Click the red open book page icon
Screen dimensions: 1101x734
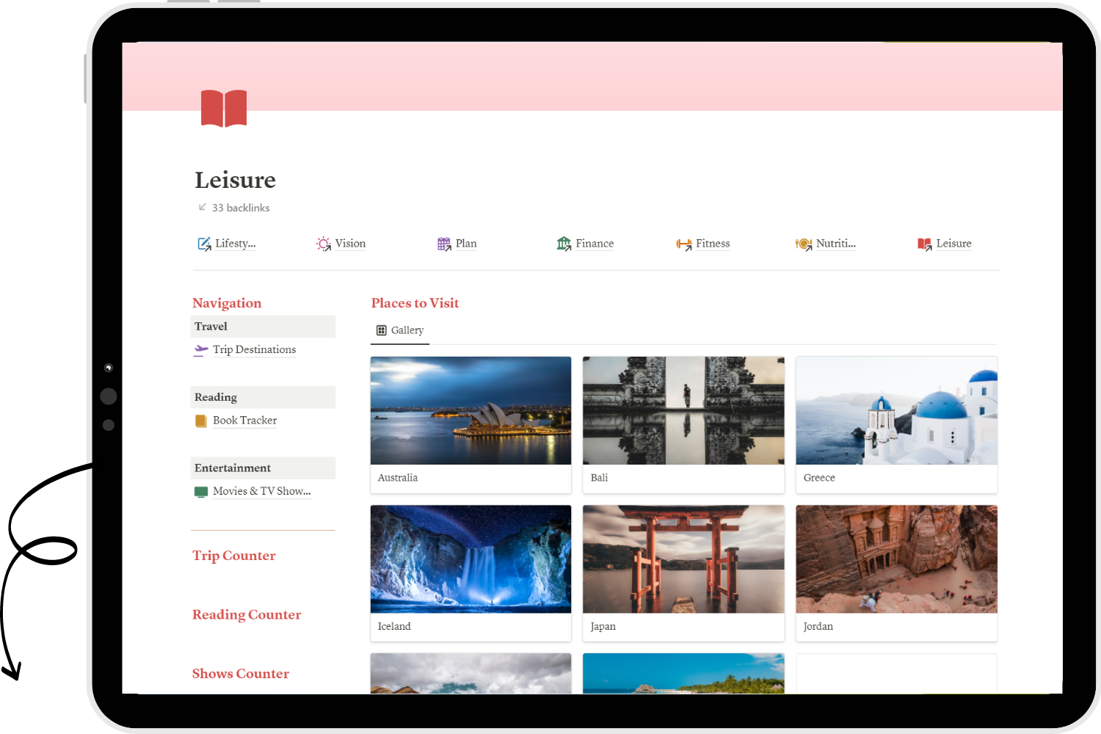coord(224,109)
